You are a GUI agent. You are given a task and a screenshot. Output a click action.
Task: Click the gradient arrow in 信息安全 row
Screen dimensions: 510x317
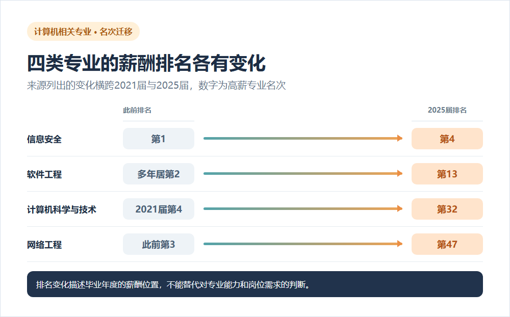[x=303, y=139]
